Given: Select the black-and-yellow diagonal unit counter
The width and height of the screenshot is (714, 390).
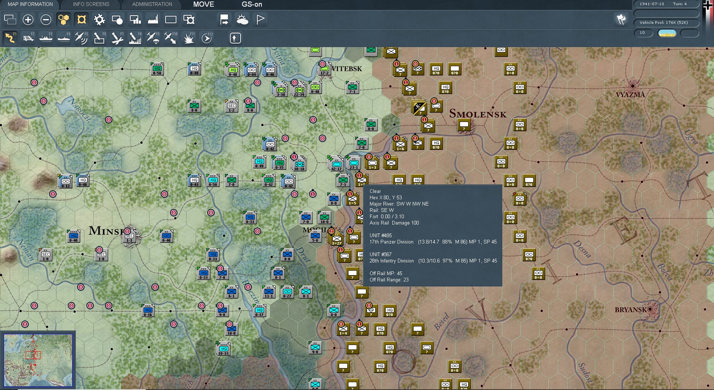Looking at the screenshot, I should (x=419, y=108).
